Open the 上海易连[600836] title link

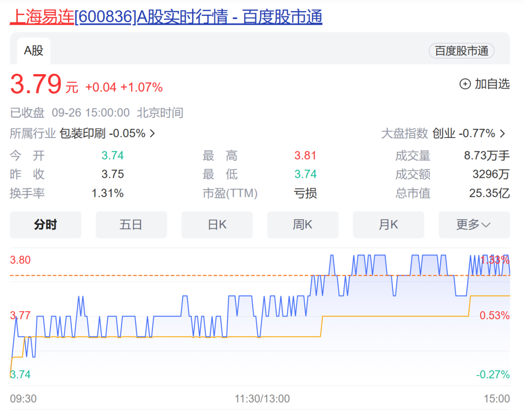[x=166, y=16]
